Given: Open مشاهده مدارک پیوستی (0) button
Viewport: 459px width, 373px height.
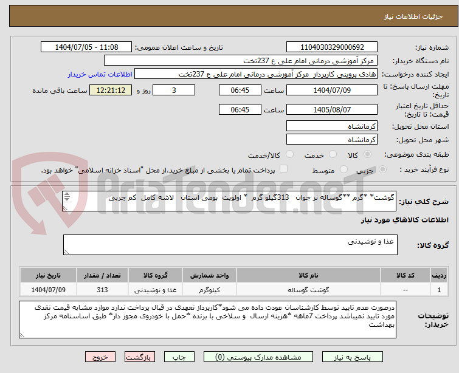Looking at the screenshot, I should point(258,357).
